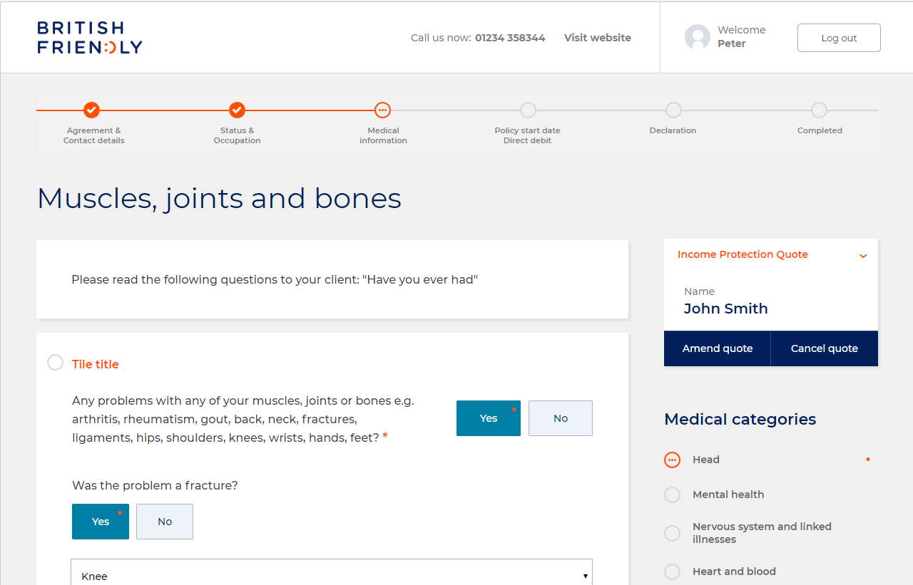Click the Declaration step circle
The width and height of the screenshot is (913, 585).
(673, 110)
